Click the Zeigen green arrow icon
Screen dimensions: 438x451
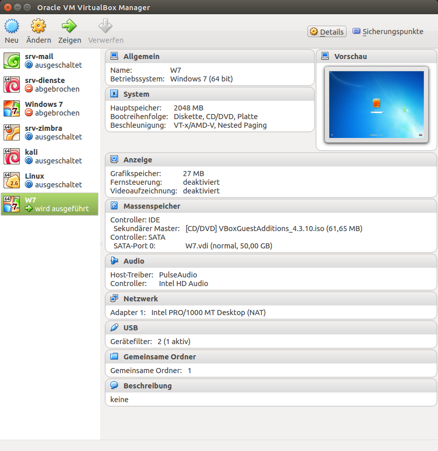coord(69,26)
